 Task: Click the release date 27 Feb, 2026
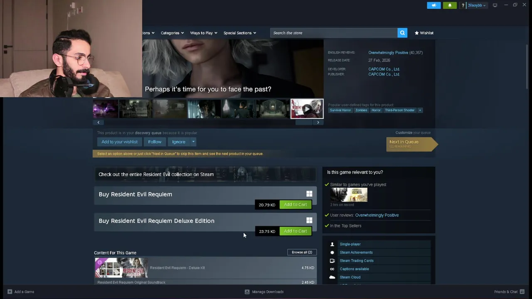(379, 60)
